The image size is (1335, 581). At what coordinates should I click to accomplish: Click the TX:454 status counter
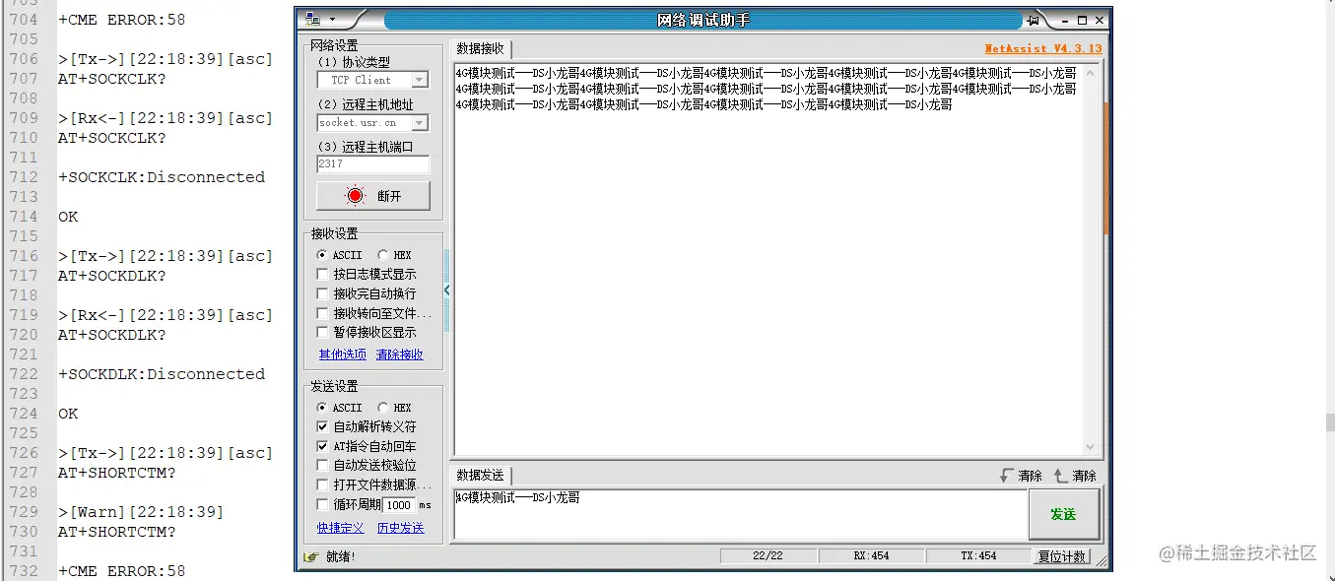pyautogui.click(x=978, y=556)
